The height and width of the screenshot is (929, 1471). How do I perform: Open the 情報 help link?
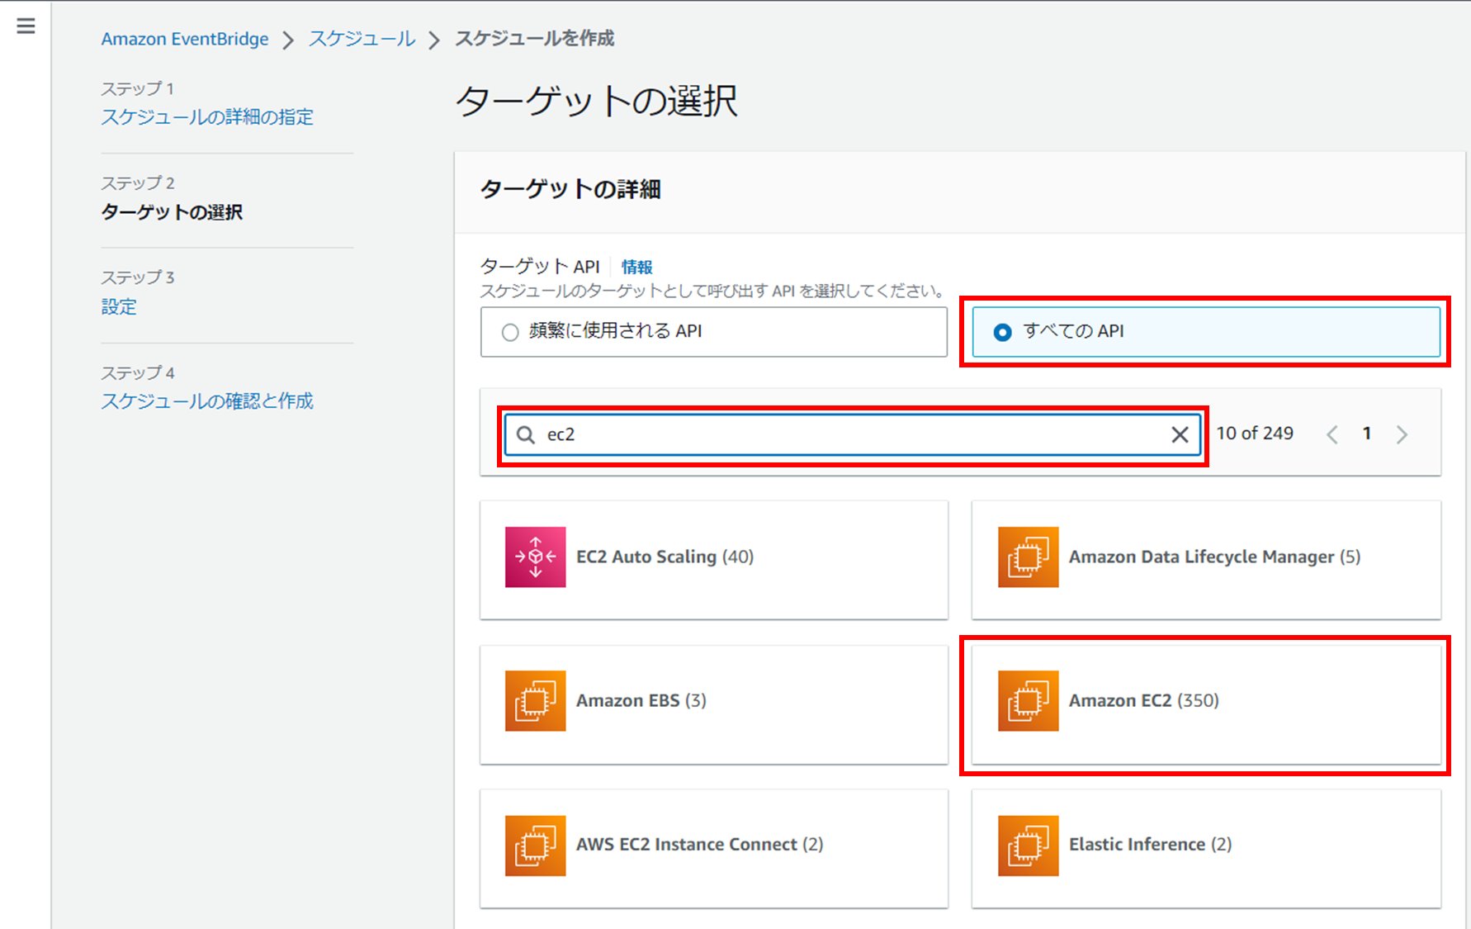click(636, 267)
